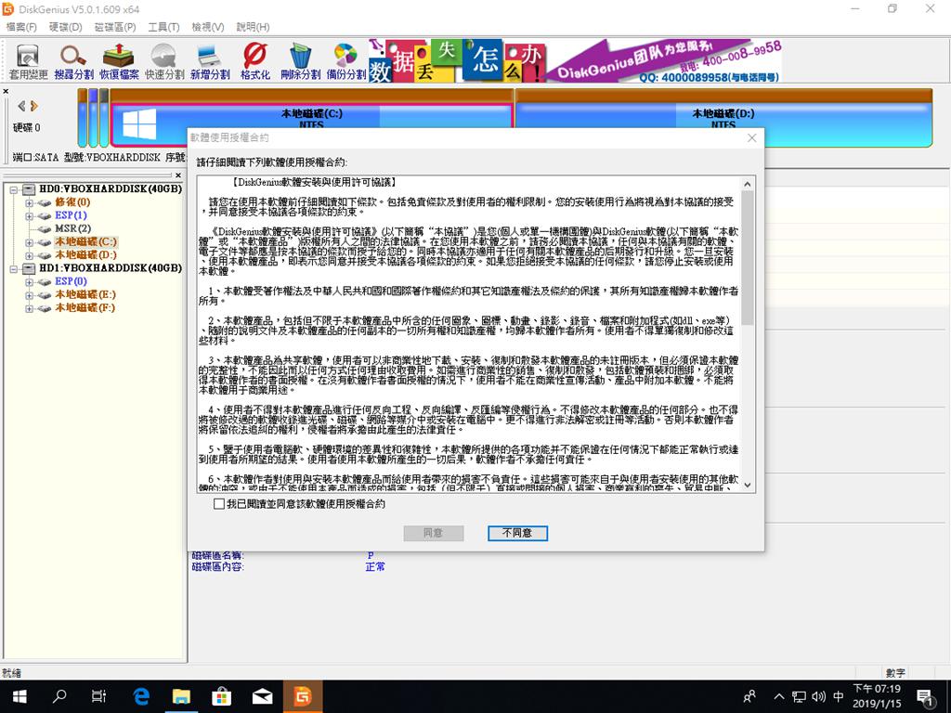Select HD1:VBOXHARDDISK(40GB) in the tree
Image resolution: width=951 pixels, height=713 pixels.
pos(111,268)
